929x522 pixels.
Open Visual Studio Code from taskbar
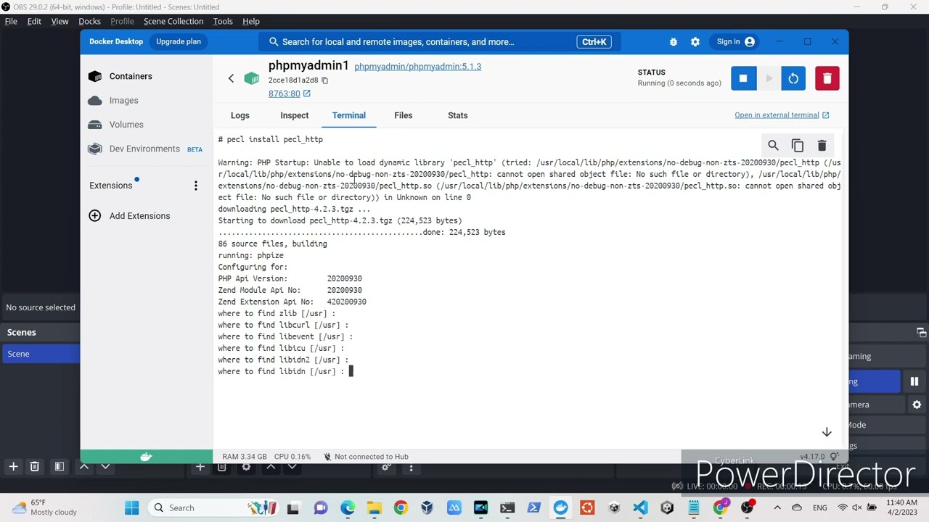pyautogui.click(x=640, y=508)
